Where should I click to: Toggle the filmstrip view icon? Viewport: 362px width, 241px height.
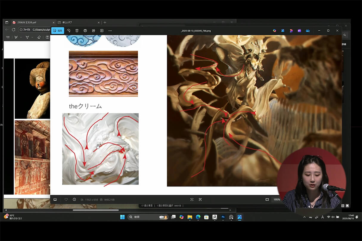point(55,199)
